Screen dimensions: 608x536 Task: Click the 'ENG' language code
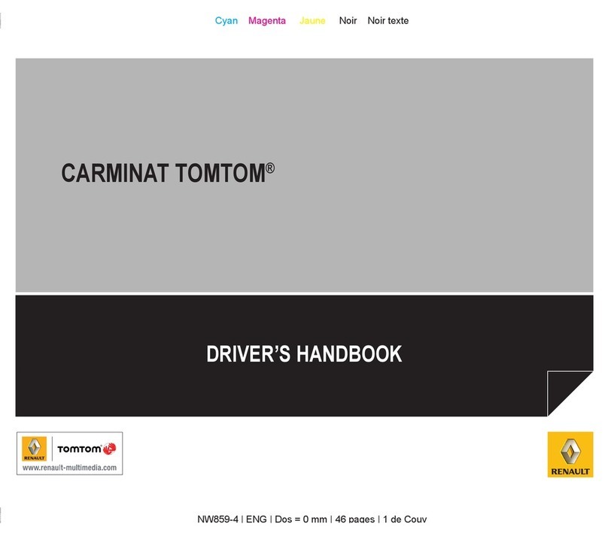[257, 519]
